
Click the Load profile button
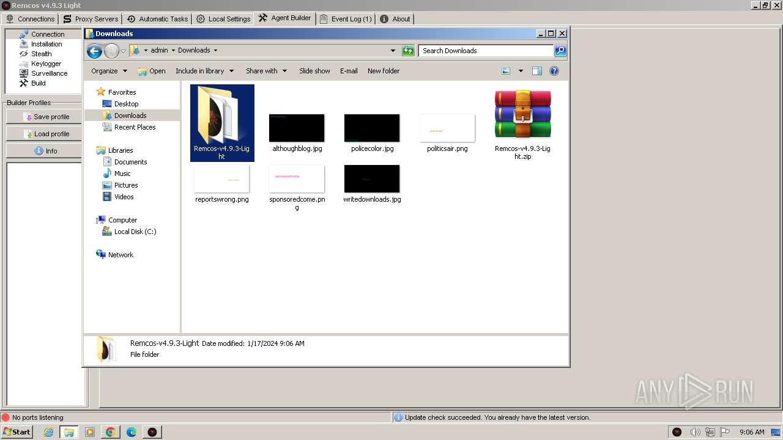43,134
